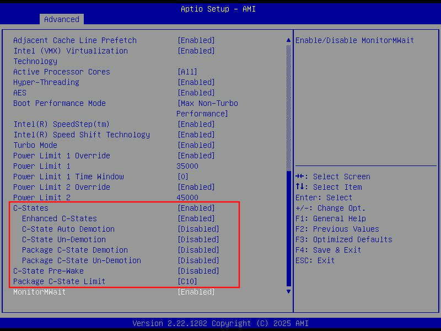441x331 pixels.
Task: Switch to the Advanced tab
Action: 61,19
